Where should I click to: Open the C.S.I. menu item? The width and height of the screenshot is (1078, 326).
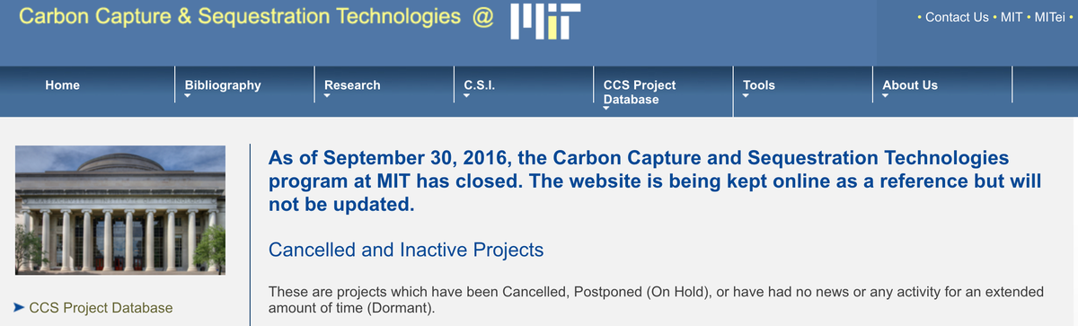click(480, 85)
